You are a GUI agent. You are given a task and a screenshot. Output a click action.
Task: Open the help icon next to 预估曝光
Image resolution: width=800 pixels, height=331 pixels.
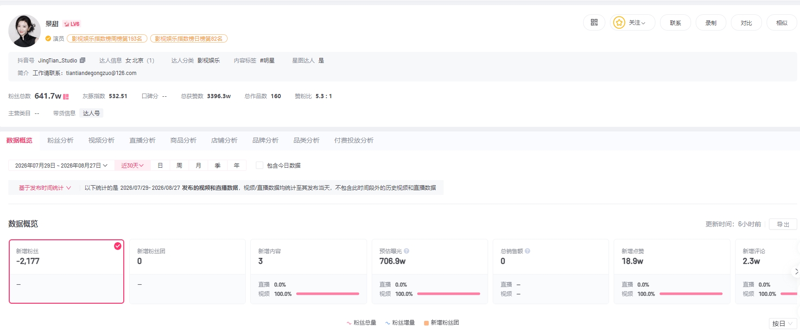pos(406,251)
